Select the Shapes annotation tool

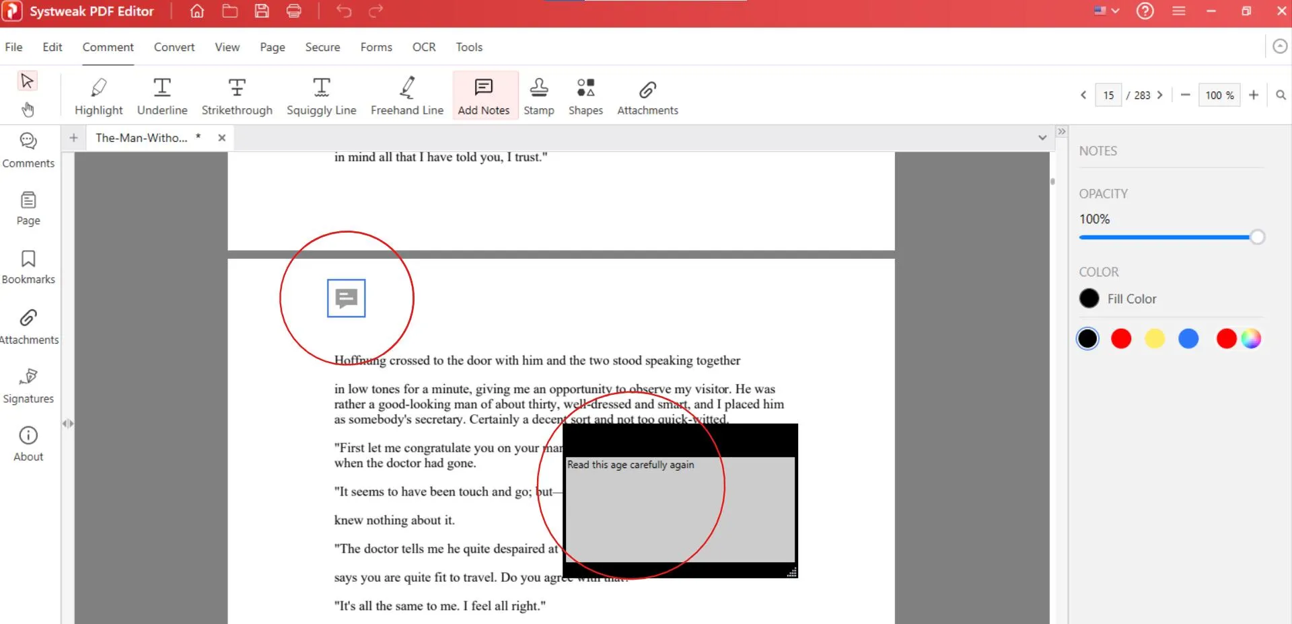[585, 94]
